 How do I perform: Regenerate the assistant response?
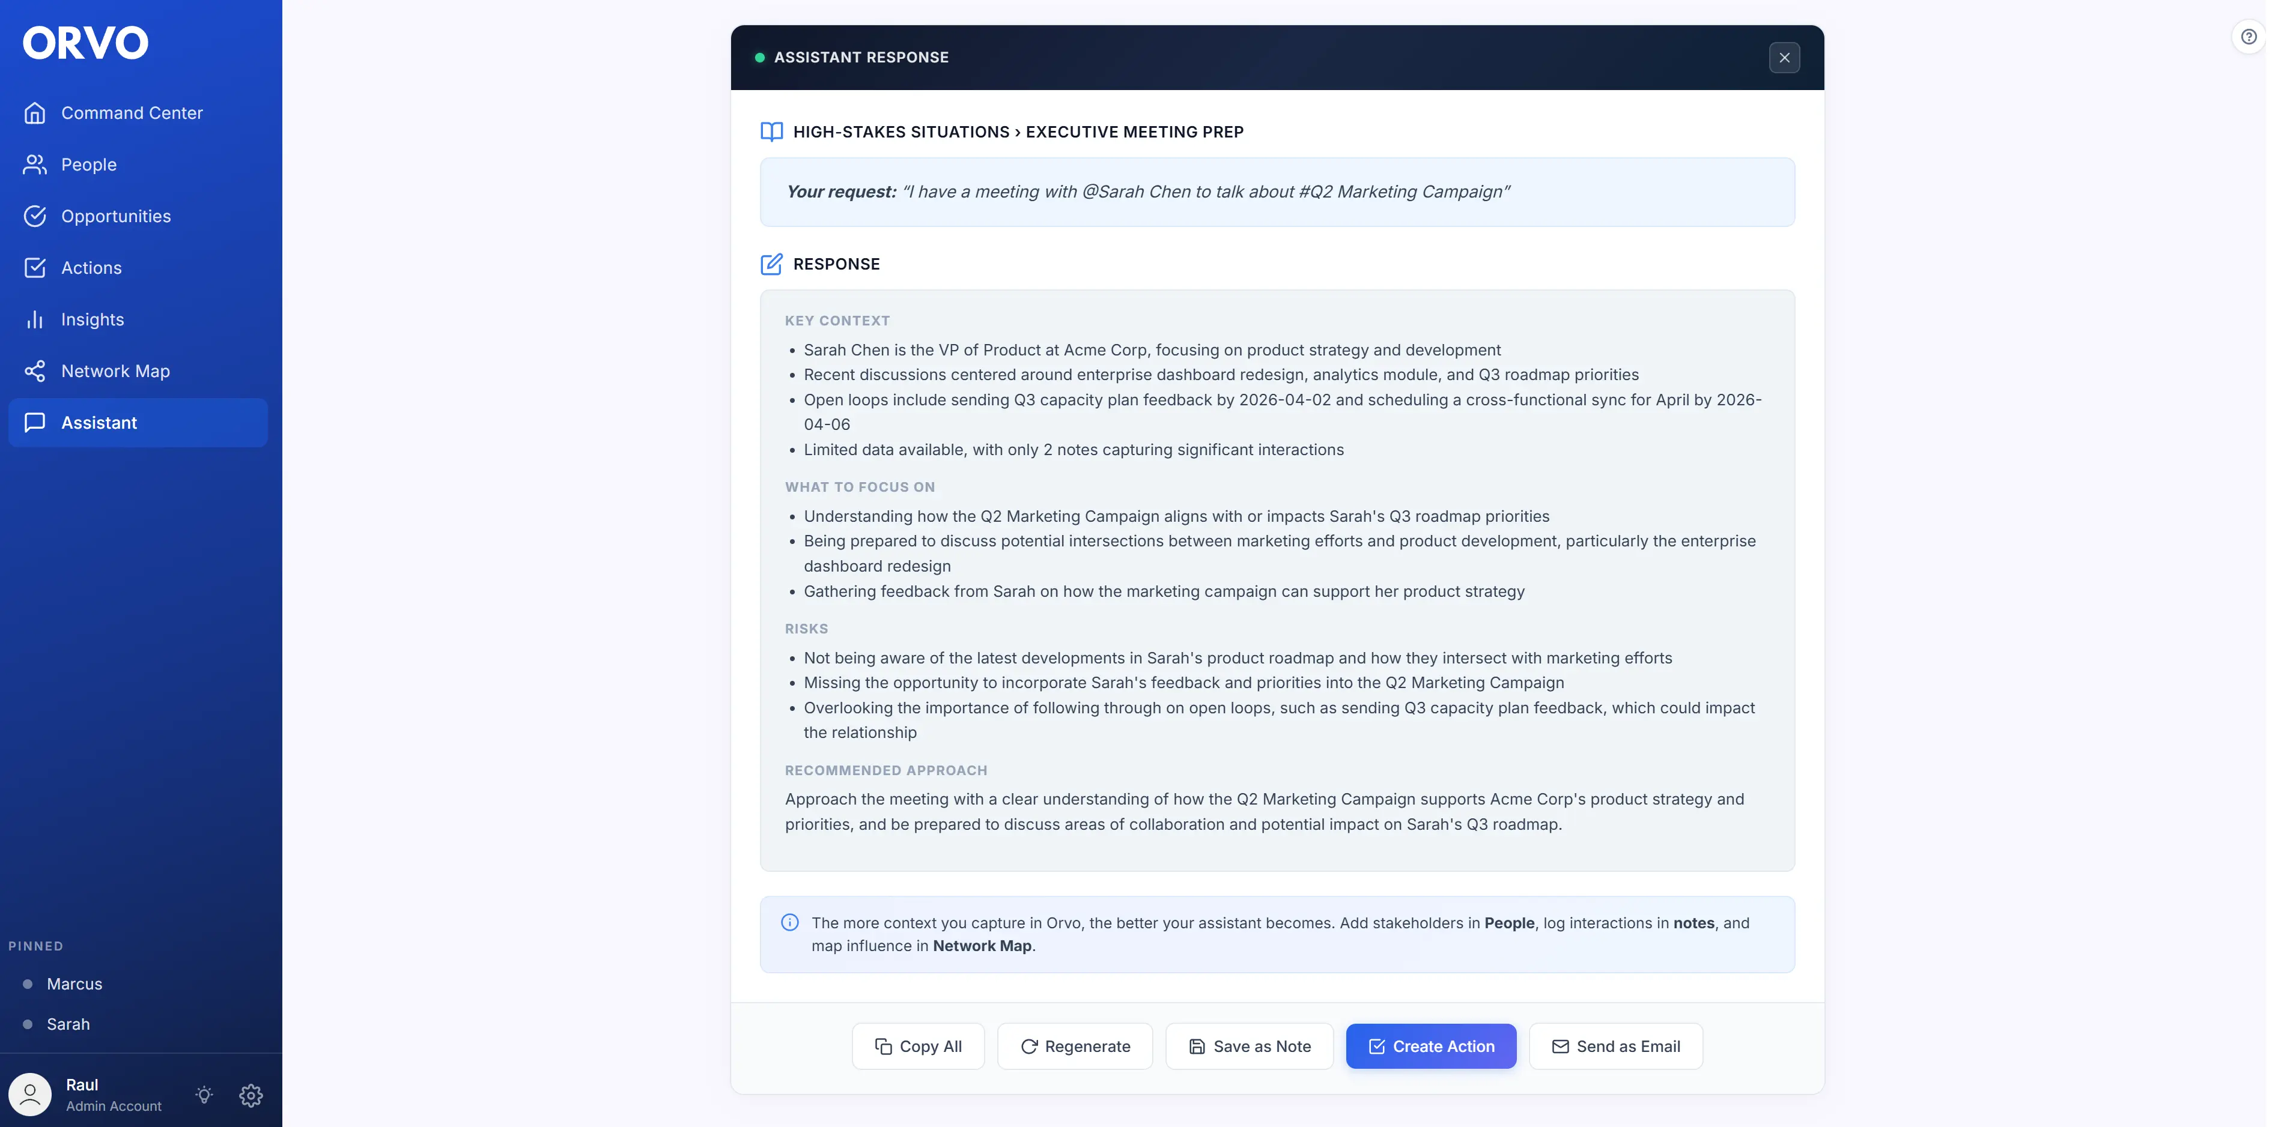click(1074, 1046)
